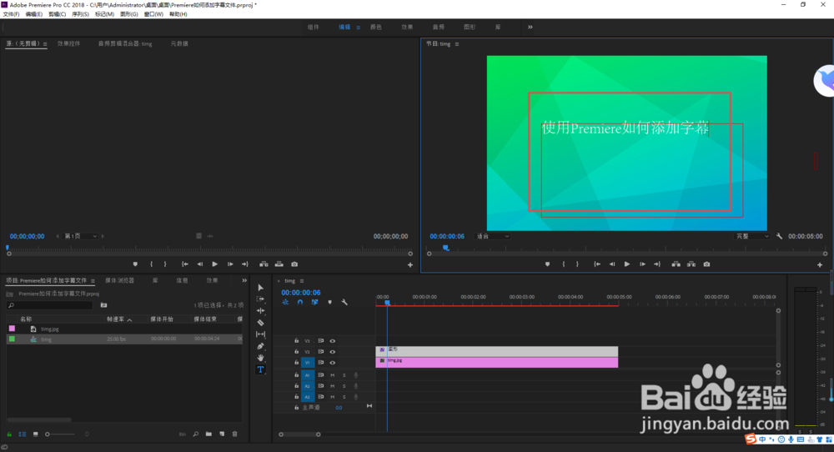Toggle project writable lock icon
Screen dimensions: 834x452
pos(9,434)
